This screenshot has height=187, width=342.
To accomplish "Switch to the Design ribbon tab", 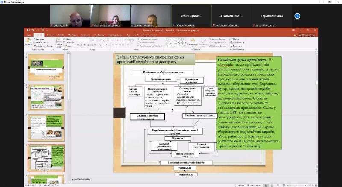I will click(61, 35).
